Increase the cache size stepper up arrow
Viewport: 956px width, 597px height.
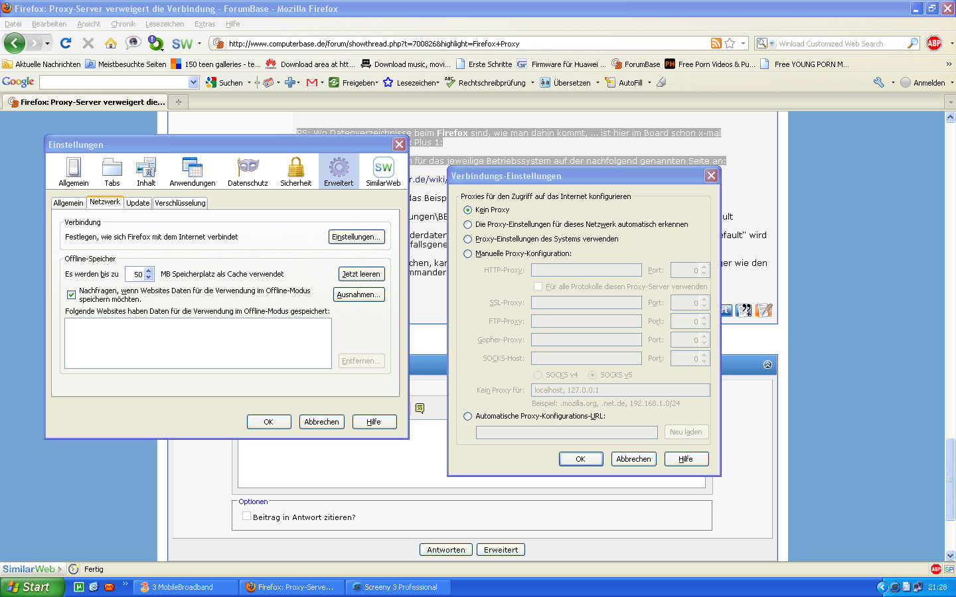149,271
